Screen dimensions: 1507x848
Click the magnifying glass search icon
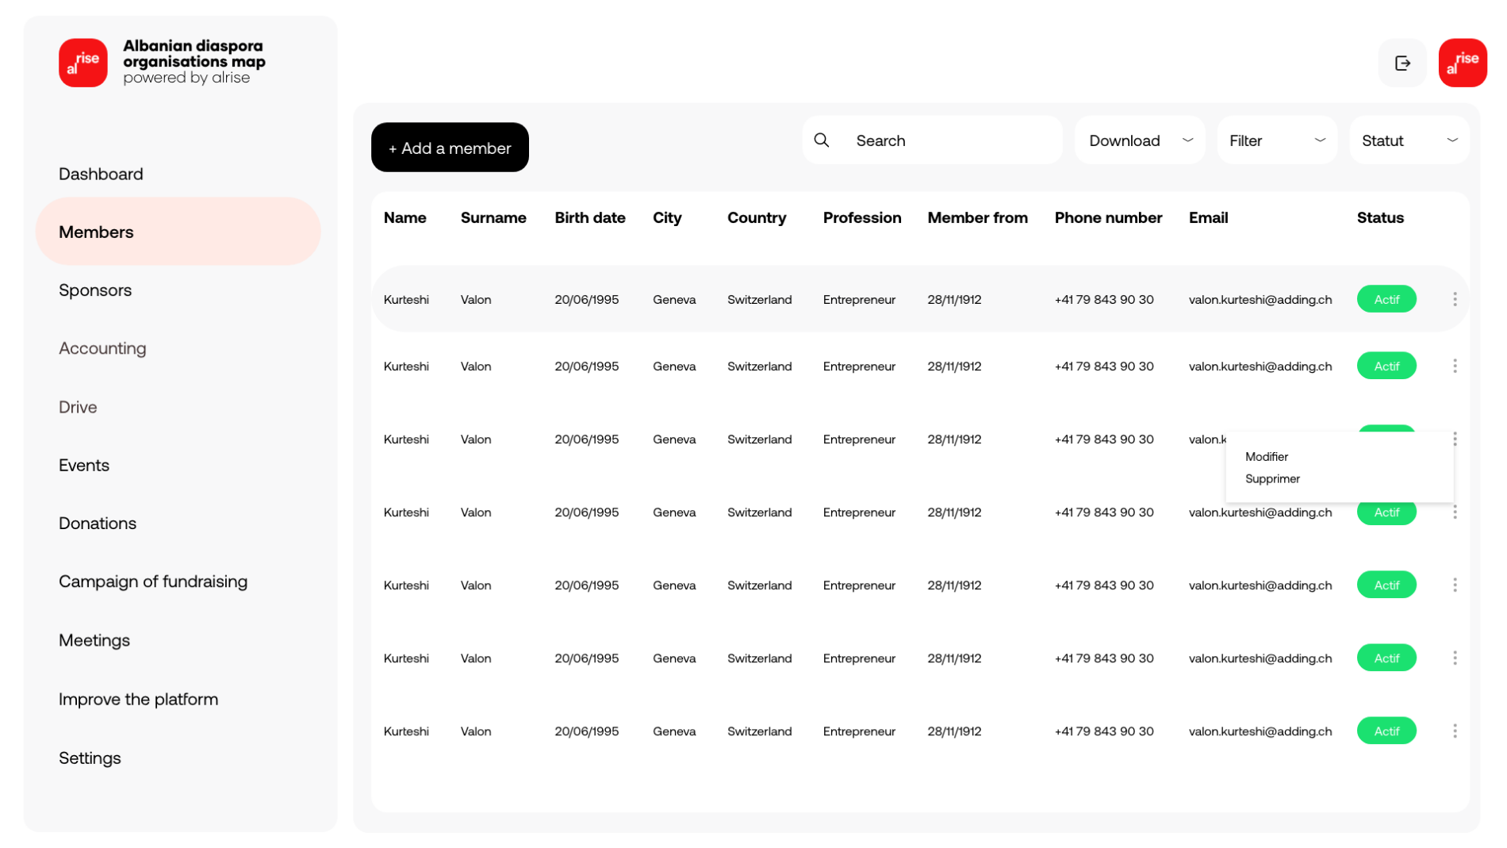pos(822,140)
